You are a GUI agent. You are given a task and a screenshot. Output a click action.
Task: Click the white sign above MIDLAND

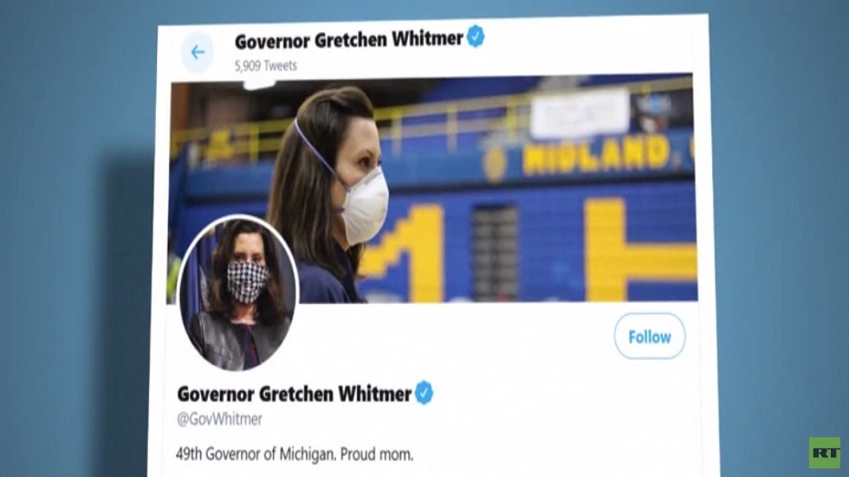[580, 113]
